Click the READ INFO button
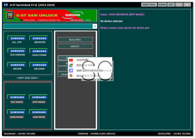 pos(75,40)
